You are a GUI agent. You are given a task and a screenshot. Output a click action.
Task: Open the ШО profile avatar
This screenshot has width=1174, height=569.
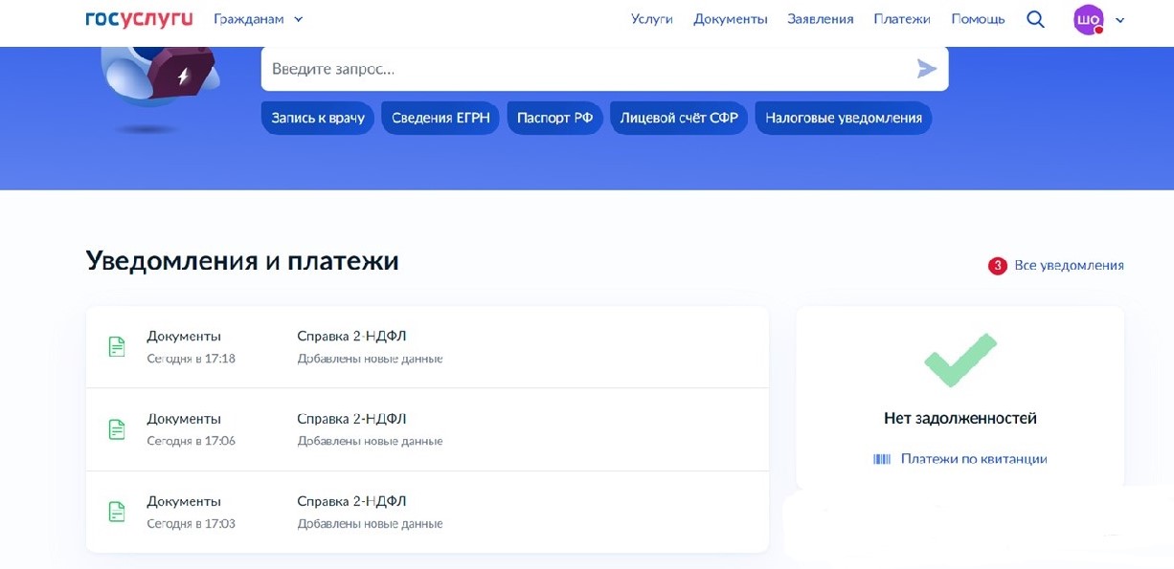[1088, 19]
